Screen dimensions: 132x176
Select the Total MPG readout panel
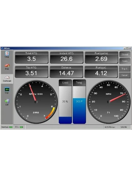pyautogui.click(x=31, y=58)
